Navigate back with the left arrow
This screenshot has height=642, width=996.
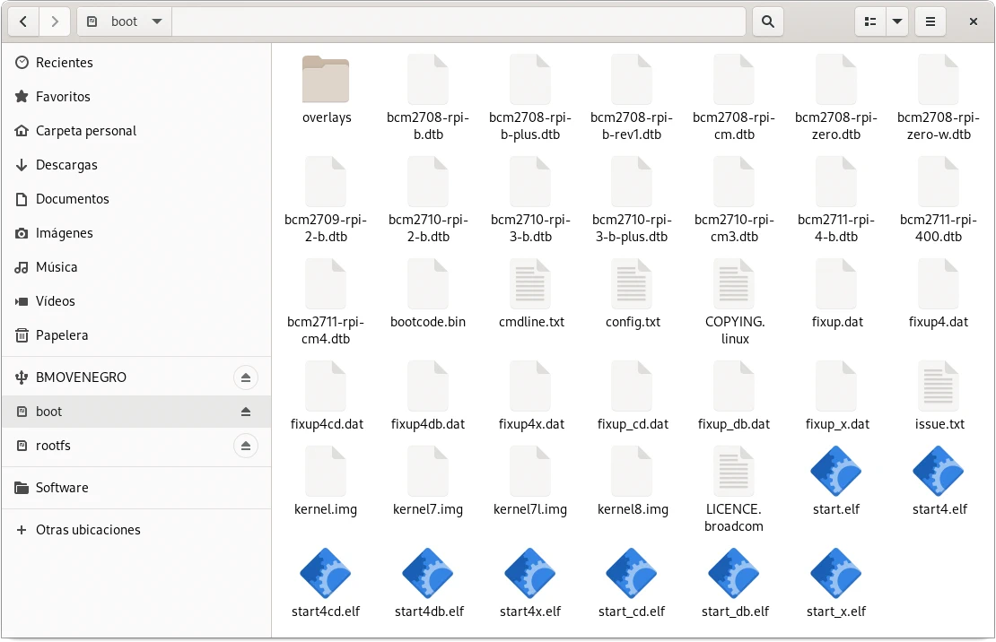(23, 22)
